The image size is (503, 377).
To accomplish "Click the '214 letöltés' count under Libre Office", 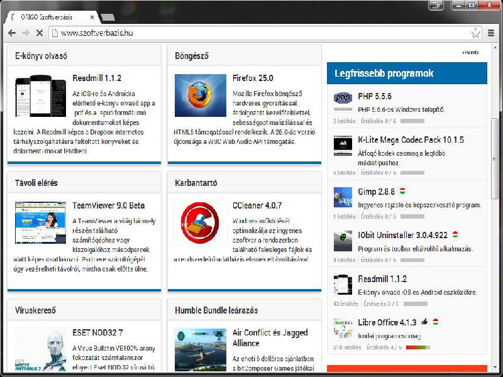I will coord(347,347).
